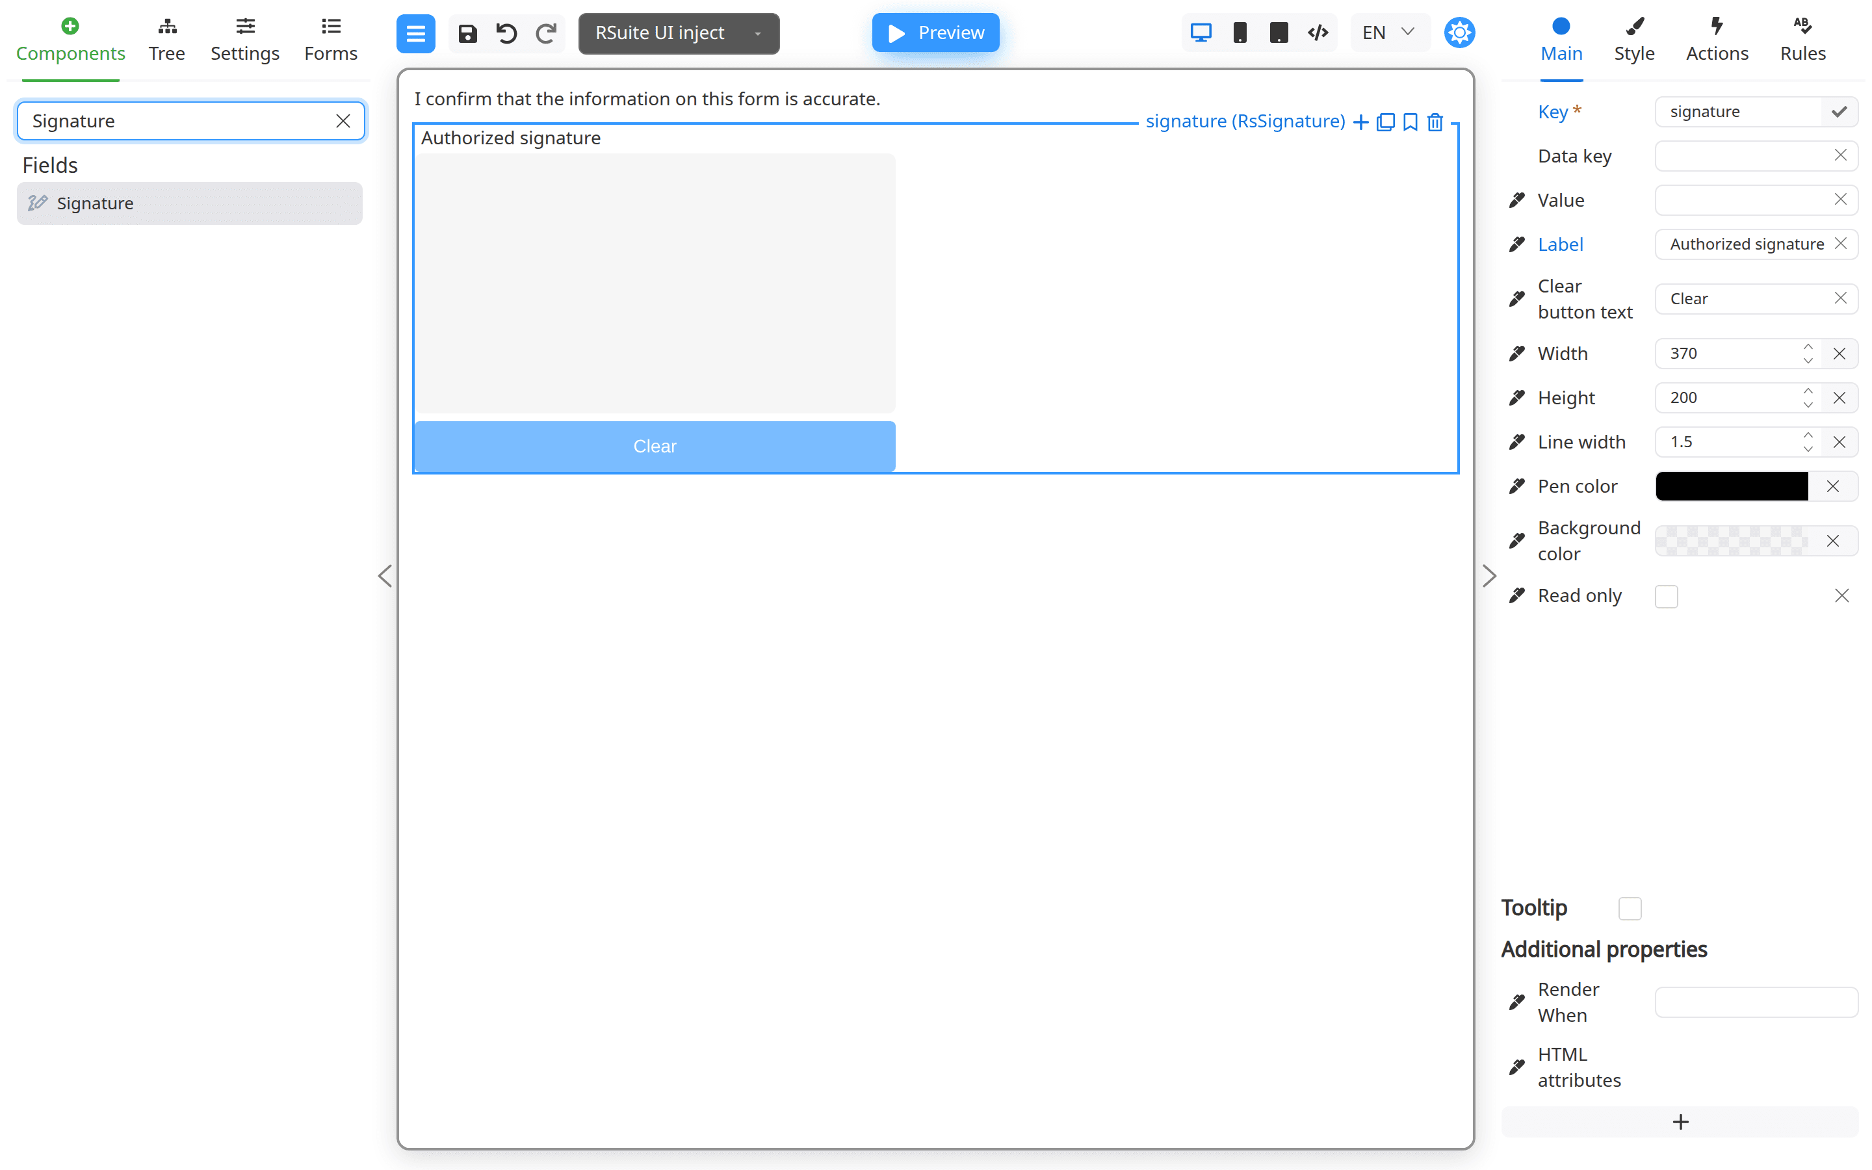Bookmark the signature component as preset
The image size is (1872, 1170).
(1410, 122)
